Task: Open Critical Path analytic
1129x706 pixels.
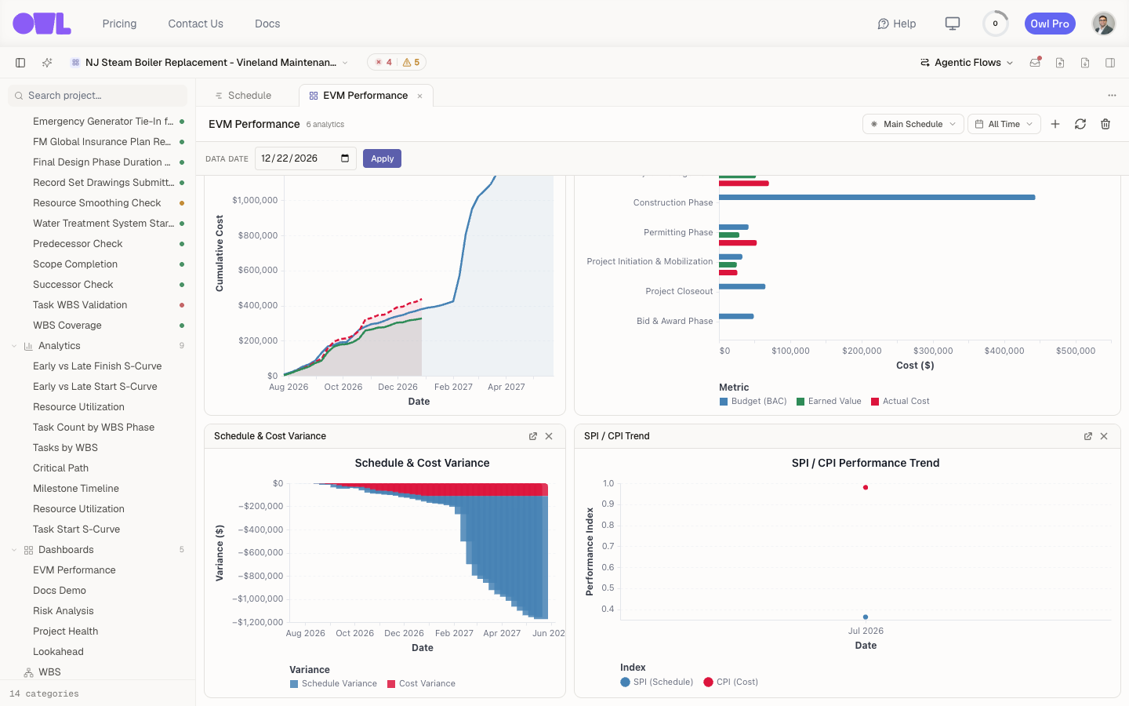Action: point(60,468)
